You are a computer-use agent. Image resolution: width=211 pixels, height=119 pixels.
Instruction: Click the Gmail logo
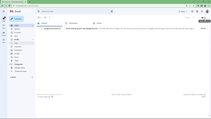(x=15, y=12)
